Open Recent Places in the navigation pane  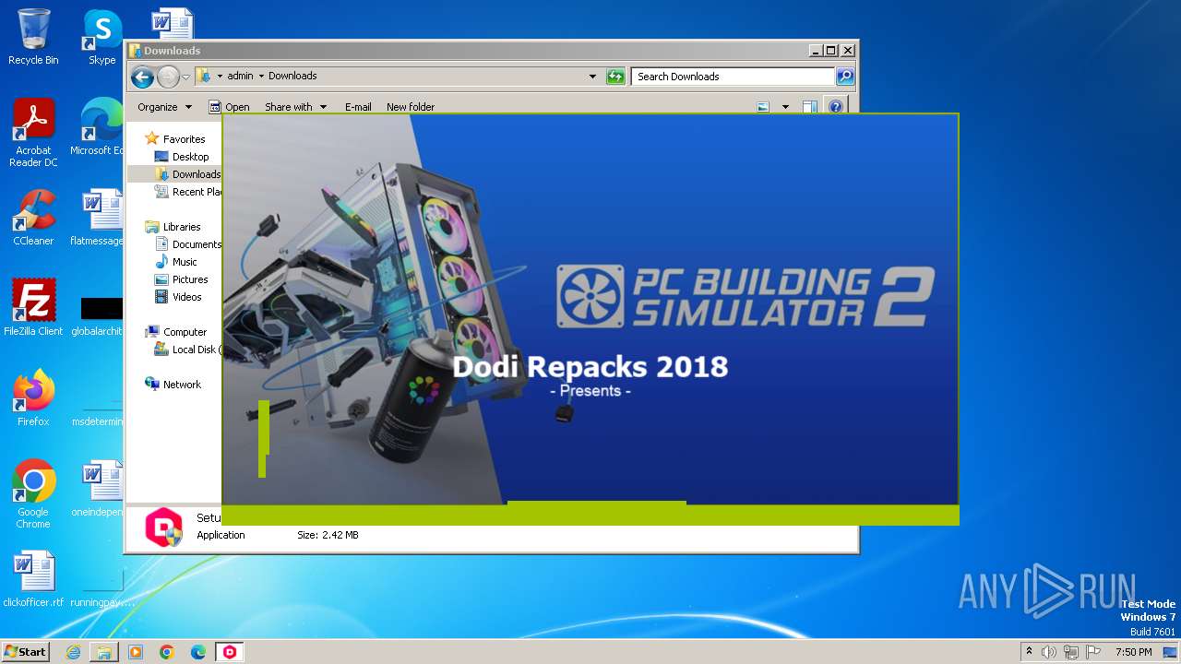point(188,192)
